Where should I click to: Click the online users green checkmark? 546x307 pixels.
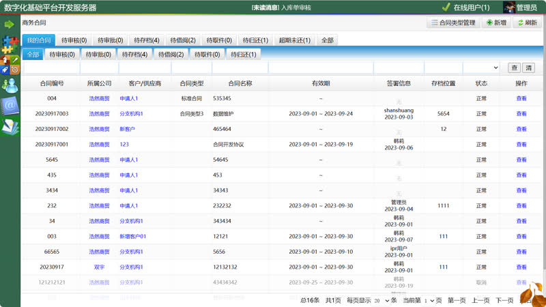tap(446, 8)
